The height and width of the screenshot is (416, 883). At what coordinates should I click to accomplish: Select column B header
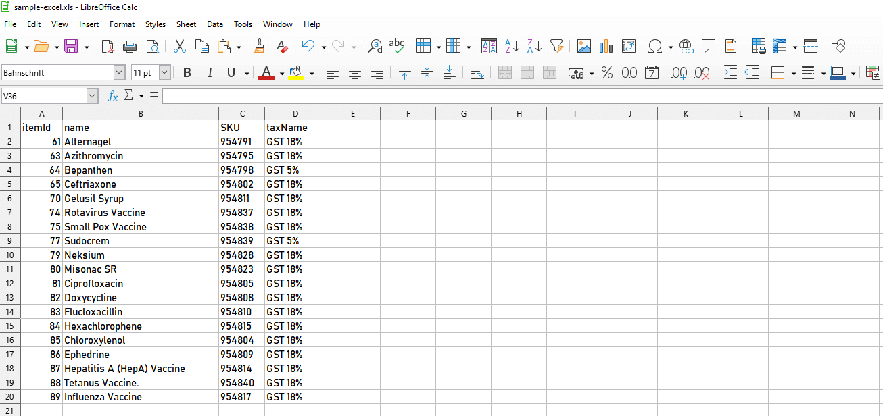pyautogui.click(x=141, y=113)
